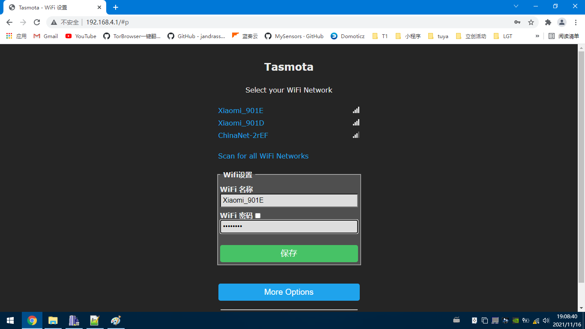Click battery power tray icon
The width and height of the screenshot is (585, 329).
pos(526,320)
